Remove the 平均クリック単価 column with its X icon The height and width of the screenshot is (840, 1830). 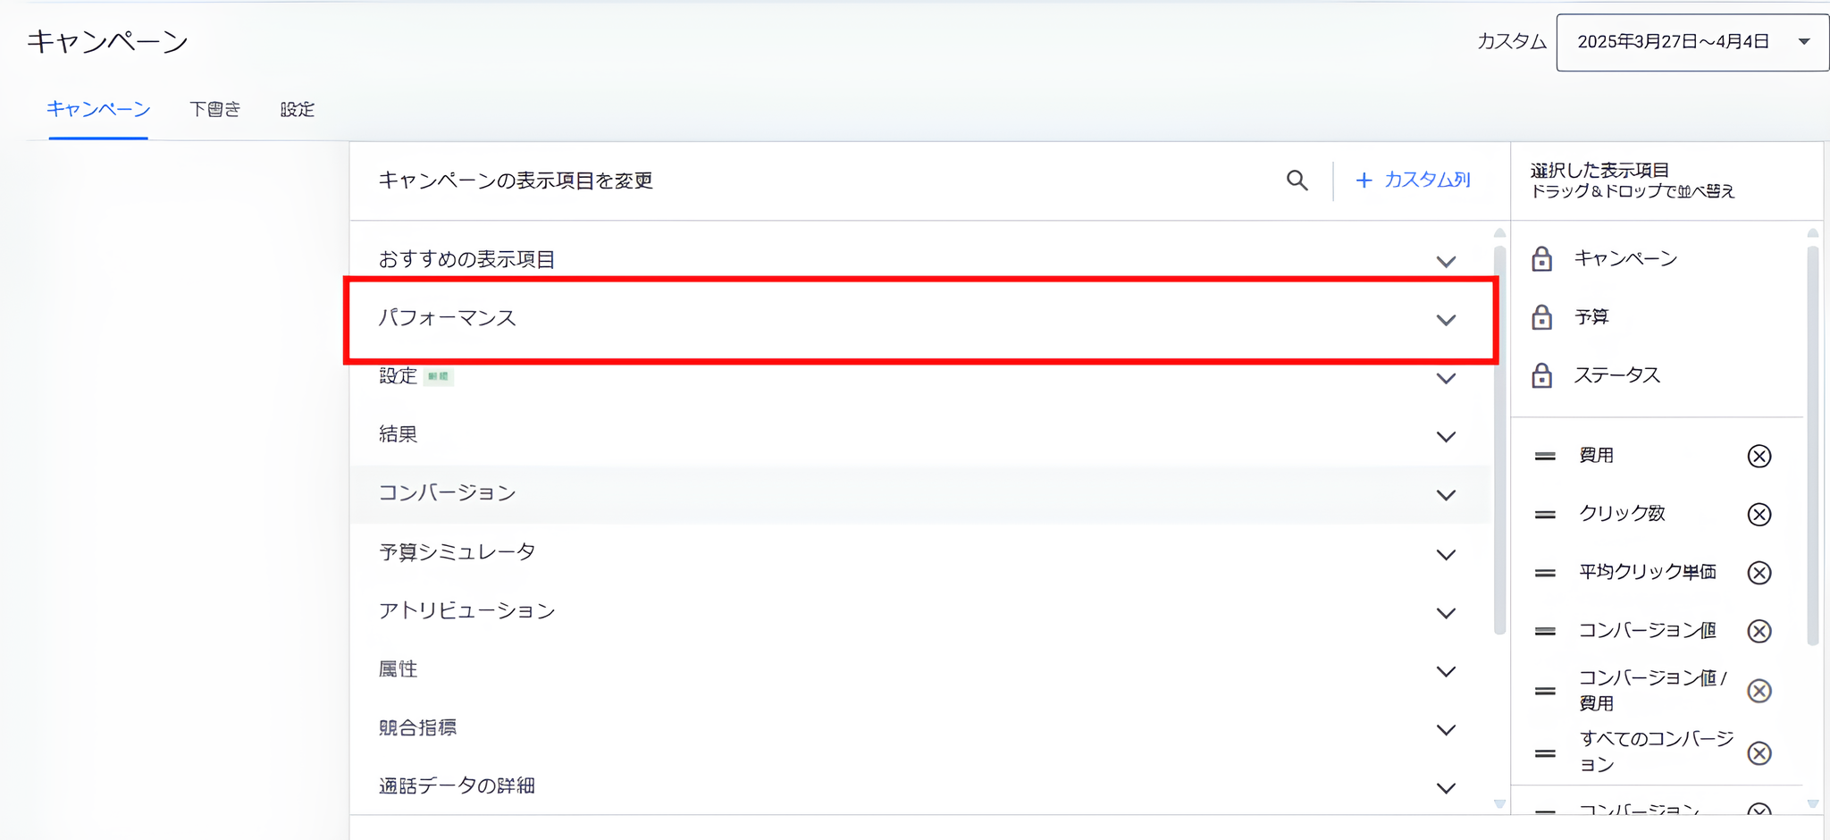coord(1759,573)
